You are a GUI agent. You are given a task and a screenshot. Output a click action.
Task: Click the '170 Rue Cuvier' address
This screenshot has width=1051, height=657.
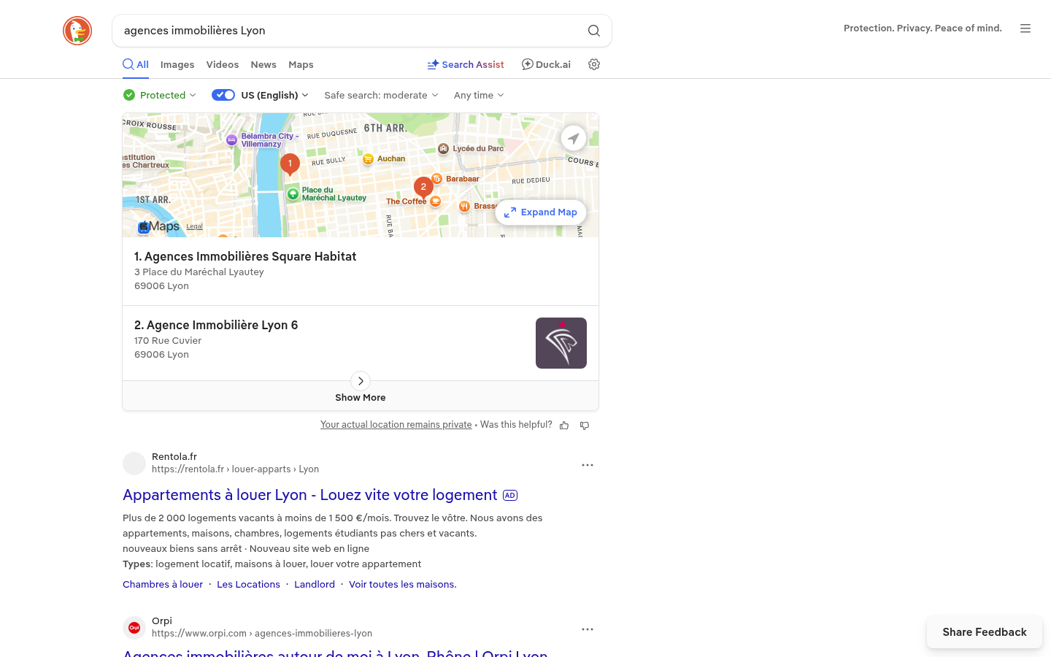pos(168,341)
